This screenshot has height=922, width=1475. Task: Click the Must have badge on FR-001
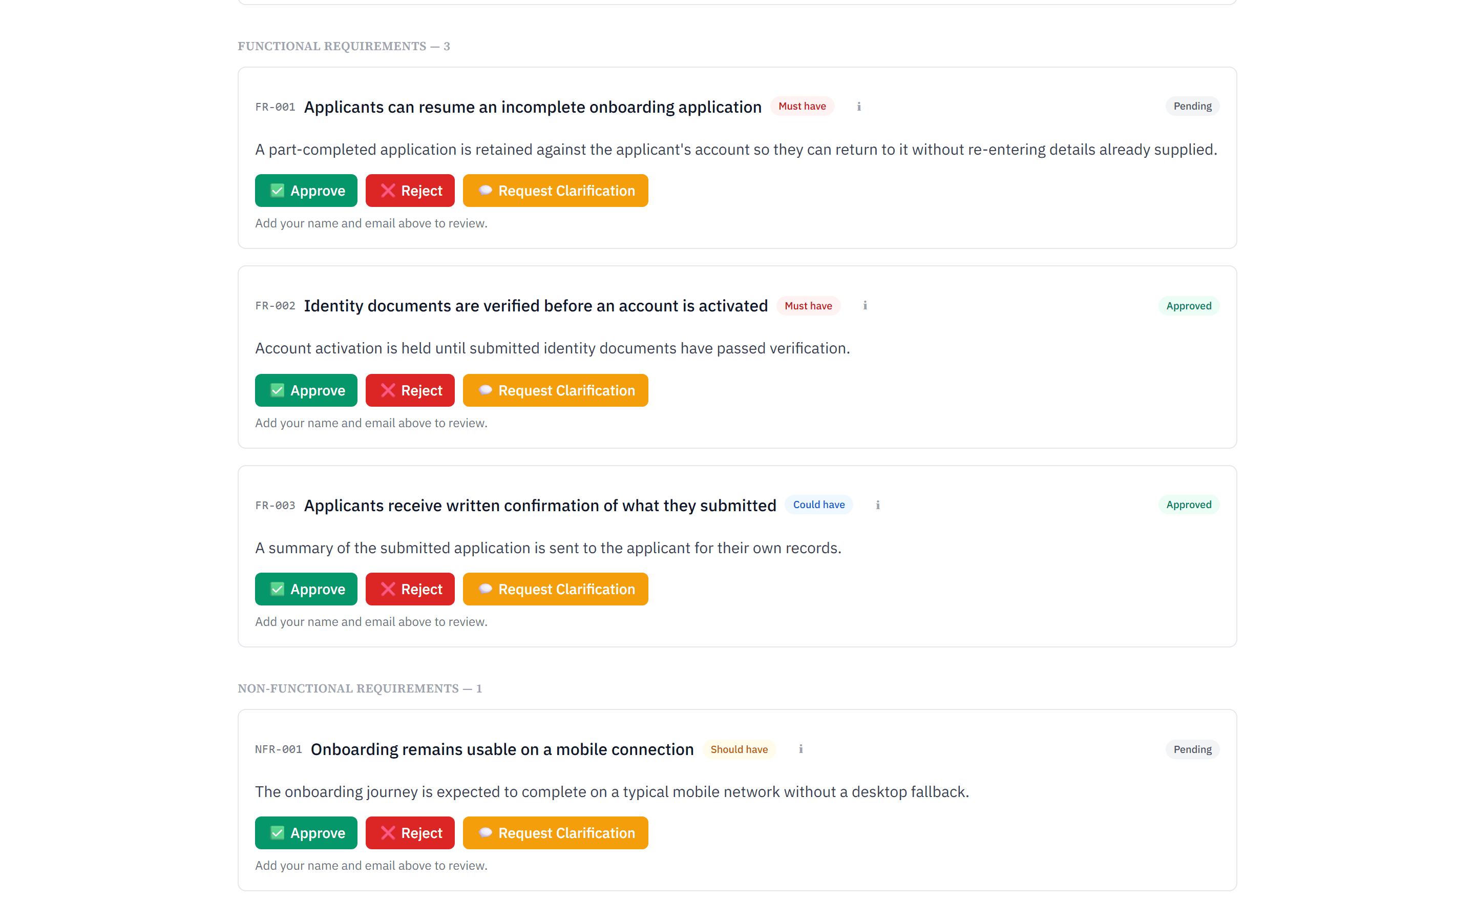point(802,106)
